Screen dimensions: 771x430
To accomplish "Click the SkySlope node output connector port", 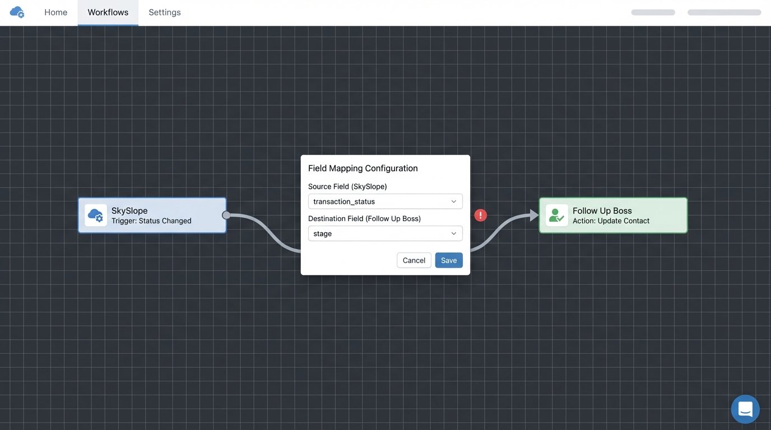I will pyautogui.click(x=226, y=215).
